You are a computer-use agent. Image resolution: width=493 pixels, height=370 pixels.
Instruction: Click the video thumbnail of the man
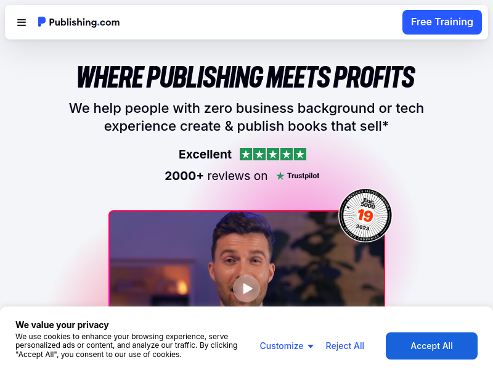tap(246, 258)
